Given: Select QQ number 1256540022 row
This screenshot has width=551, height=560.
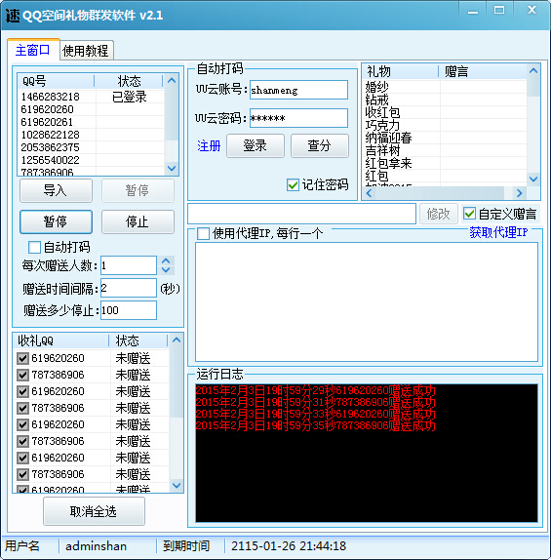Looking at the screenshot, I should click(x=91, y=160).
